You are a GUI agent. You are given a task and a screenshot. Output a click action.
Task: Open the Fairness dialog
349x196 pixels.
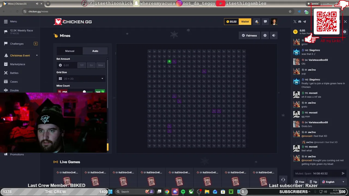point(249,35)
